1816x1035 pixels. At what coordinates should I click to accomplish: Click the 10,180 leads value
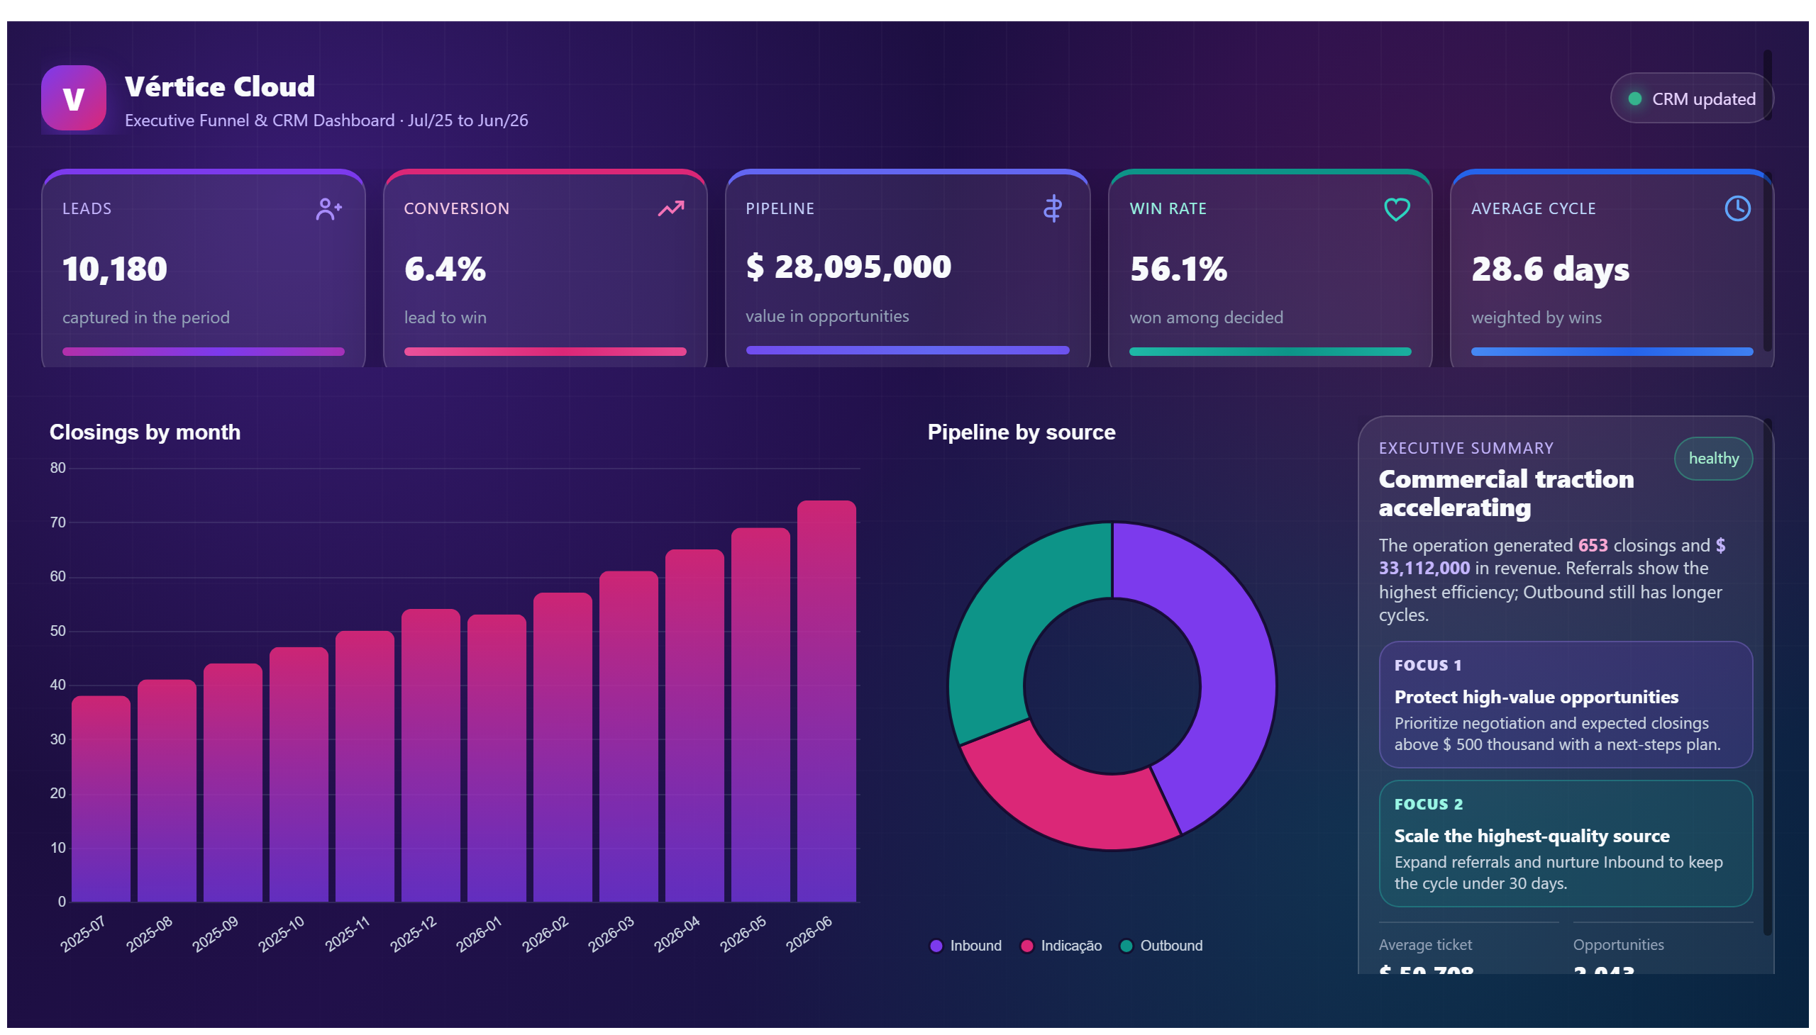(114, 269)
